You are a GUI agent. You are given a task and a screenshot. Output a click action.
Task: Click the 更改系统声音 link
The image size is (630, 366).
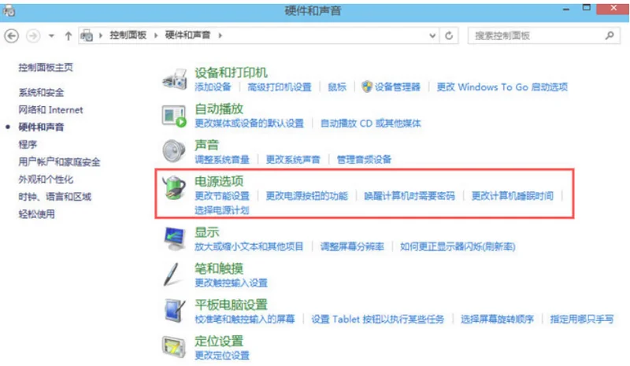click(293, 160)
